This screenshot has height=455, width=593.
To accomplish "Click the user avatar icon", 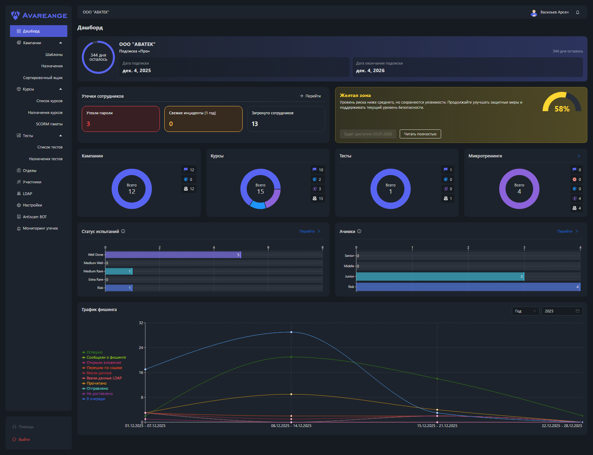I will pyautogui.click(x=534, y=13).
